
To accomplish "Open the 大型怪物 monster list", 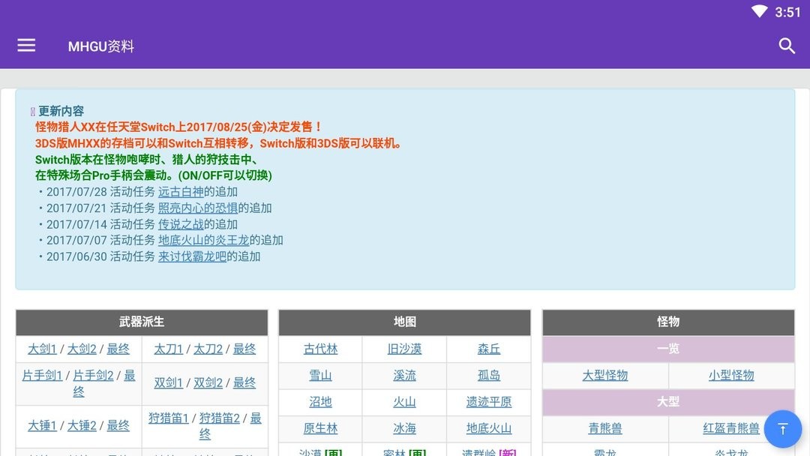I will (x=604, y=375).
